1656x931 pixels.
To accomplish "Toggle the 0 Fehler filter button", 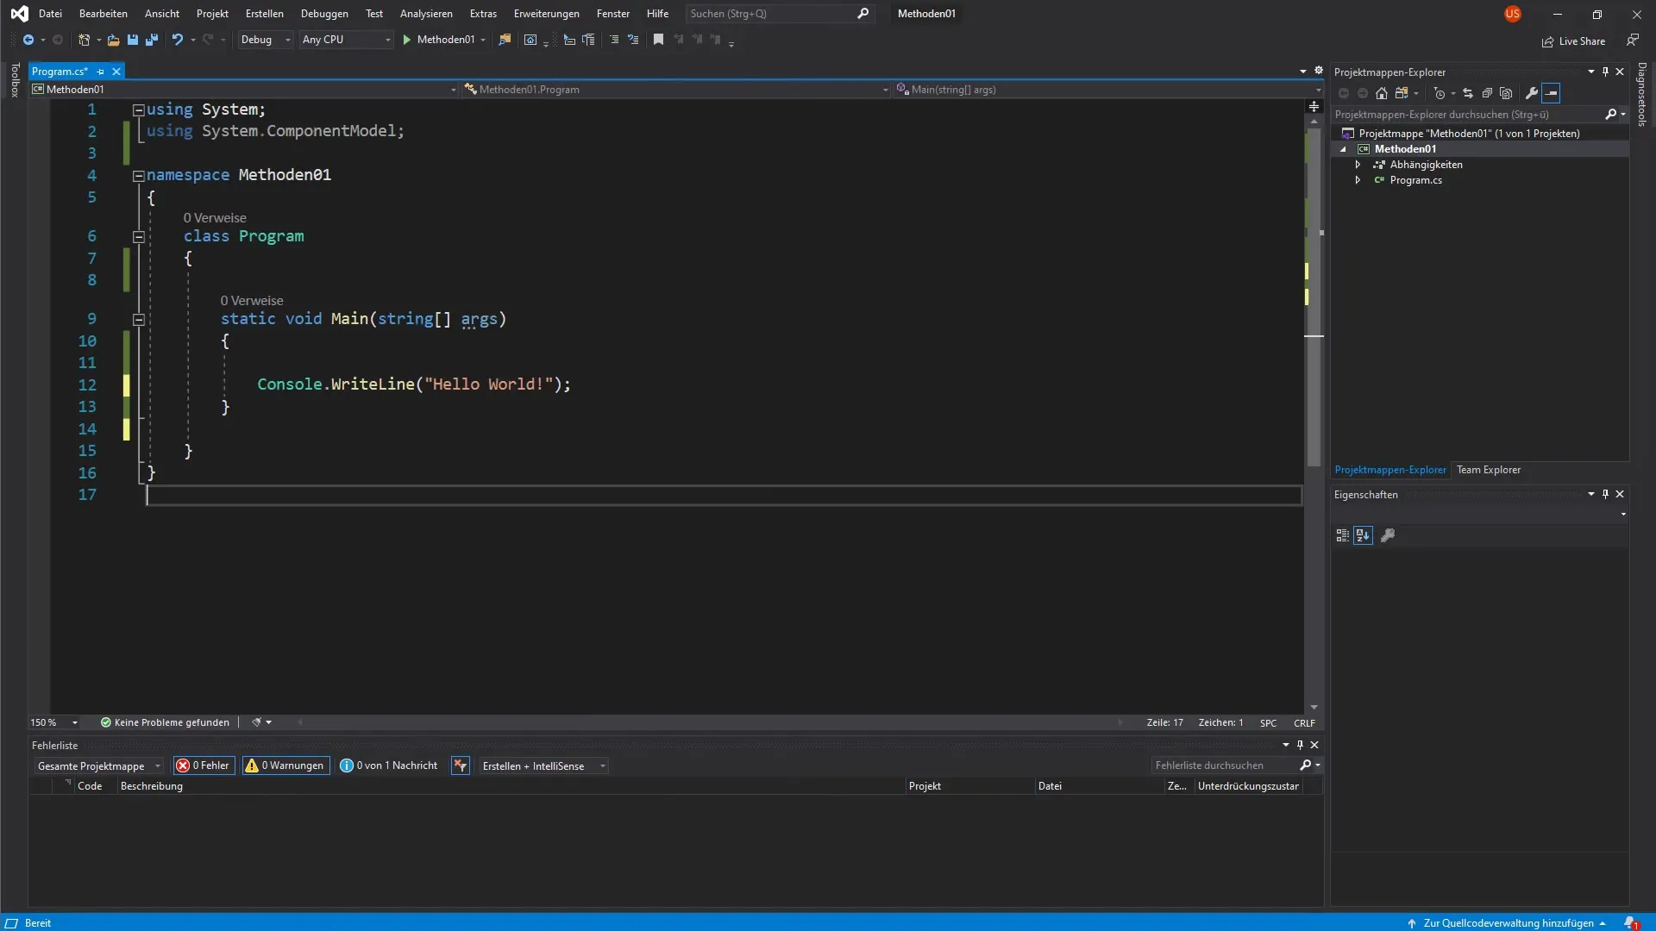I will pyautogui.click(x=204, y=765).
